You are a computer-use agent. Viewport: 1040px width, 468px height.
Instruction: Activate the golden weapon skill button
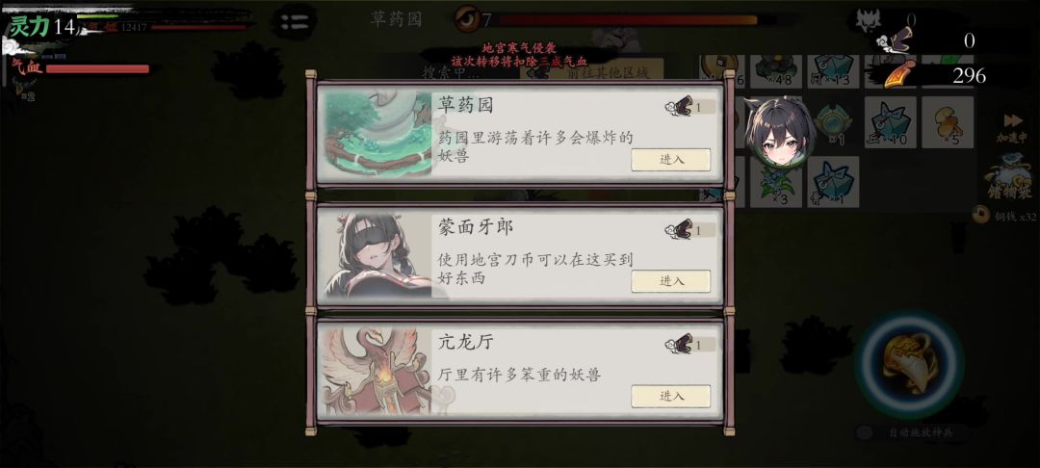click(x=909, y=365)
